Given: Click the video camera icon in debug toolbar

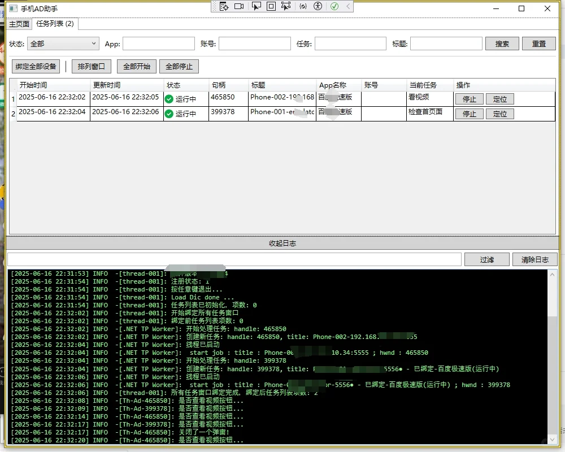Looking at the screenshot, I should [x=239, y=6].
